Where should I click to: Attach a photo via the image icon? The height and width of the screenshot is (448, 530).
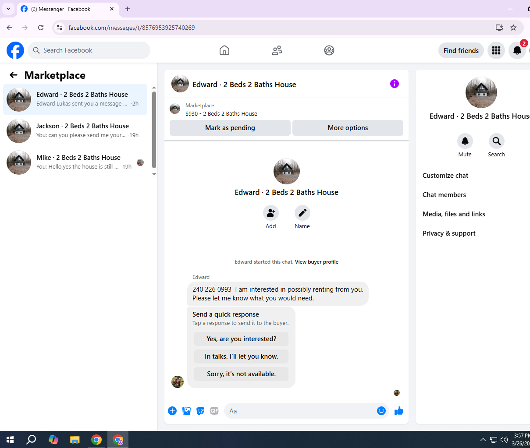(x=186, y=411)
